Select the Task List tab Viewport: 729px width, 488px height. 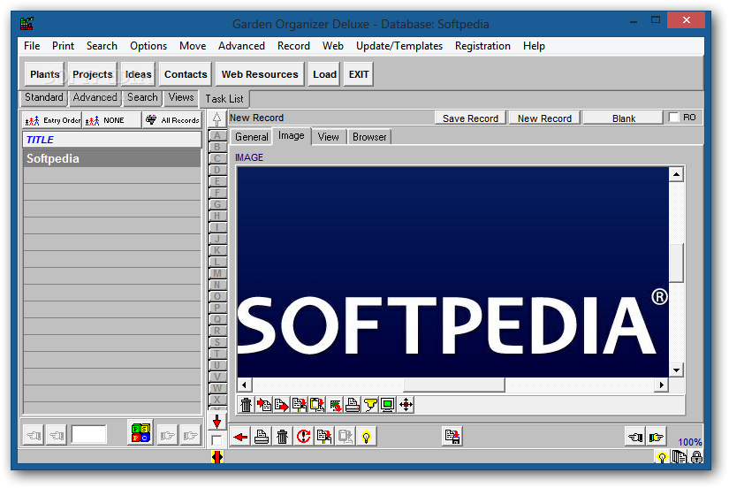point(224,99)
